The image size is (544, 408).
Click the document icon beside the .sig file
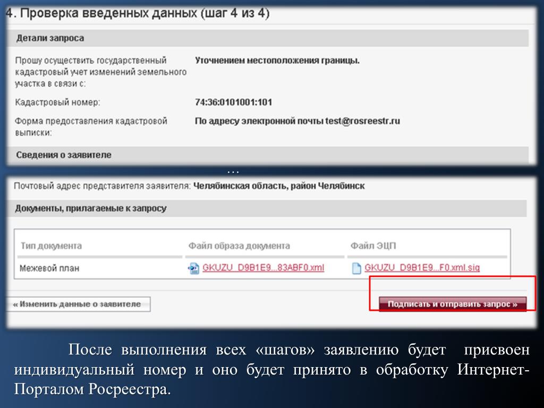356,268
